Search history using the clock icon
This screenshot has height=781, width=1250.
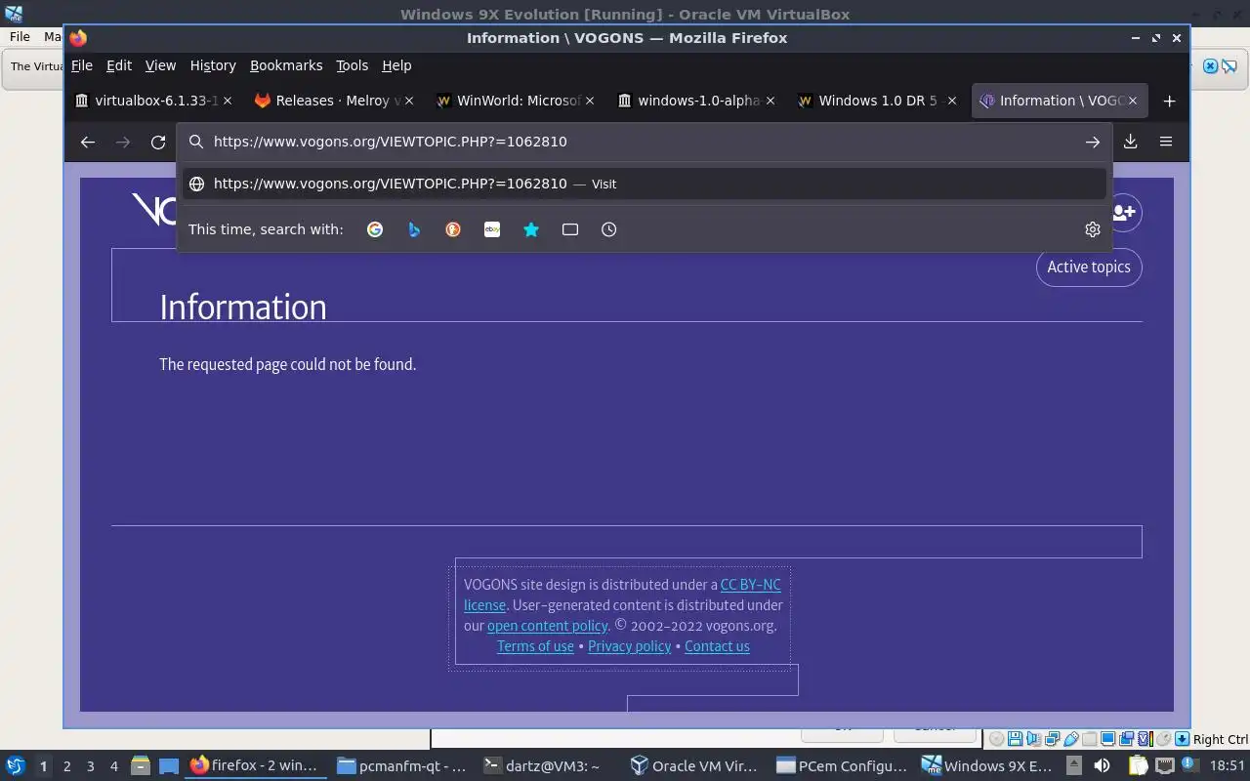pyautogui.click(x=609, y=229)
